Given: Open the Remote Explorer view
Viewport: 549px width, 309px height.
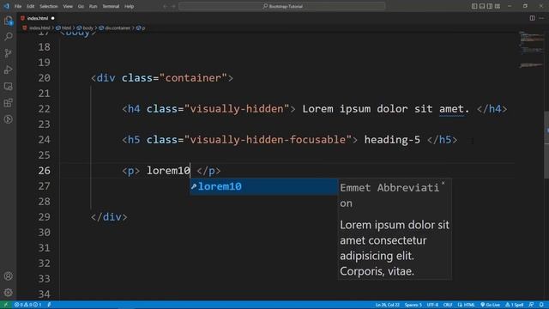Looking at the screenshot, I should [8, 86].
